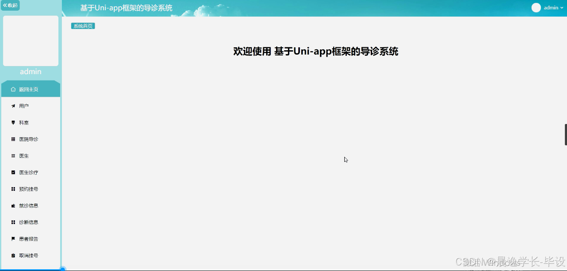Click the flag icon beside 患者报告

[13, 239]
